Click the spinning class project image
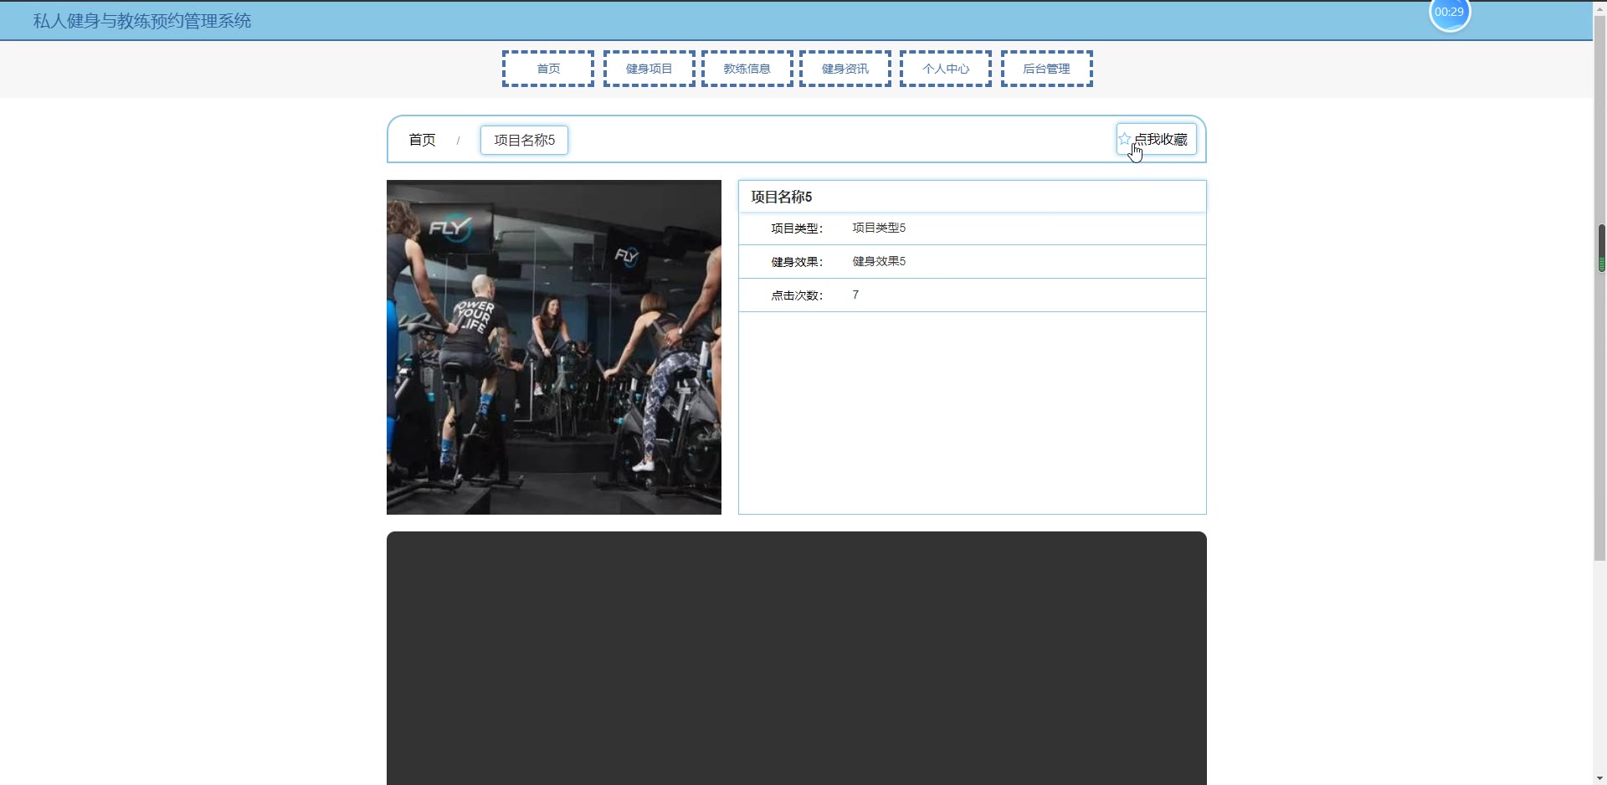The height and width of the screenshot is (785, 1607). click(x=554, y=347)
